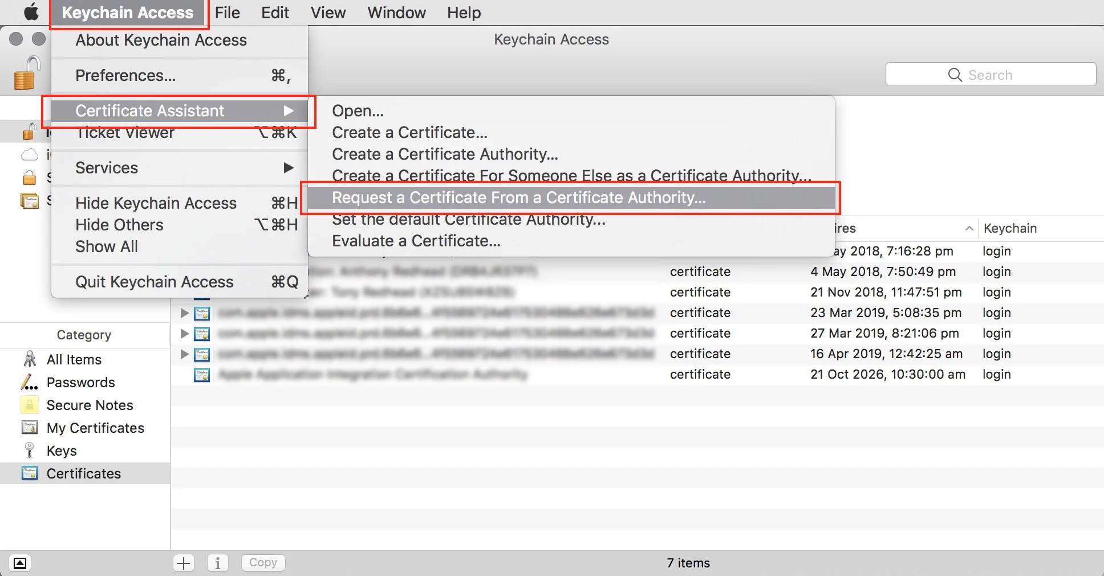This screenshot has width=1104, height=576.
Task: Select the My Certificates category icon
Action: (x=30, y=428)
